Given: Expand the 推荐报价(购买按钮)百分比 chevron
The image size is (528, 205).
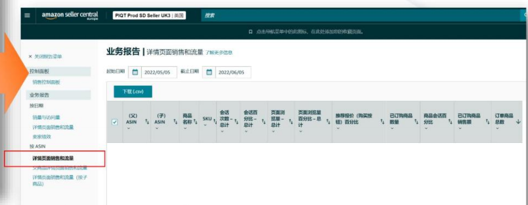Looking at the screenshot, I should click(x=337, y=129).
